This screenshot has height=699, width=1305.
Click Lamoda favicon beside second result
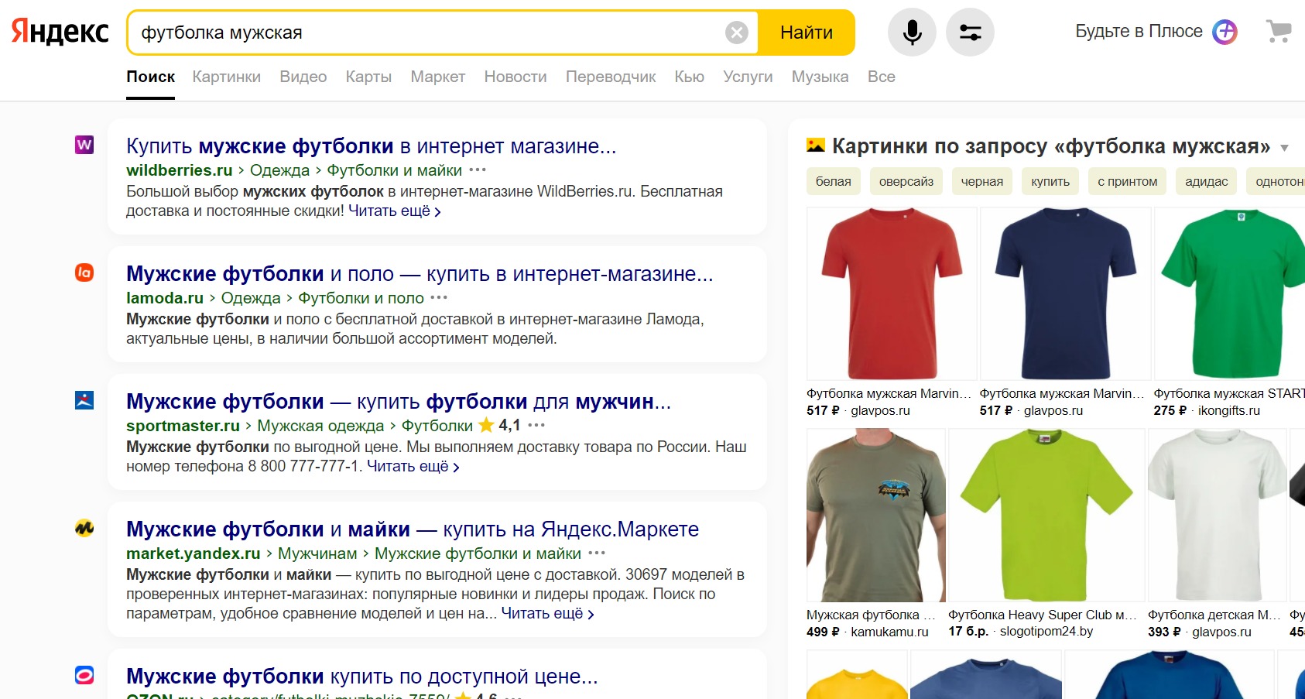[x=84, y=272]
